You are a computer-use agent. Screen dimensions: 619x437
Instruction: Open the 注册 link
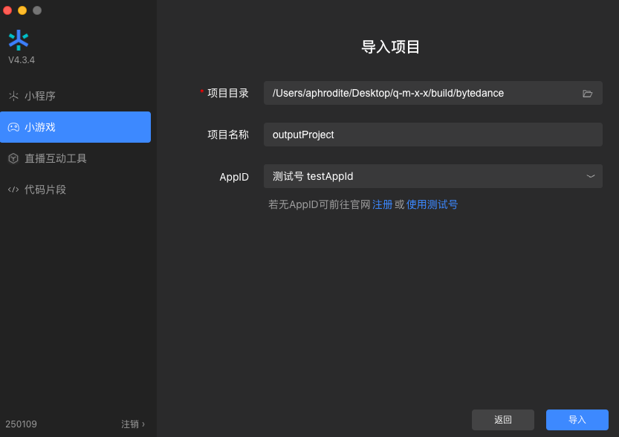click(x=382, y=204)
